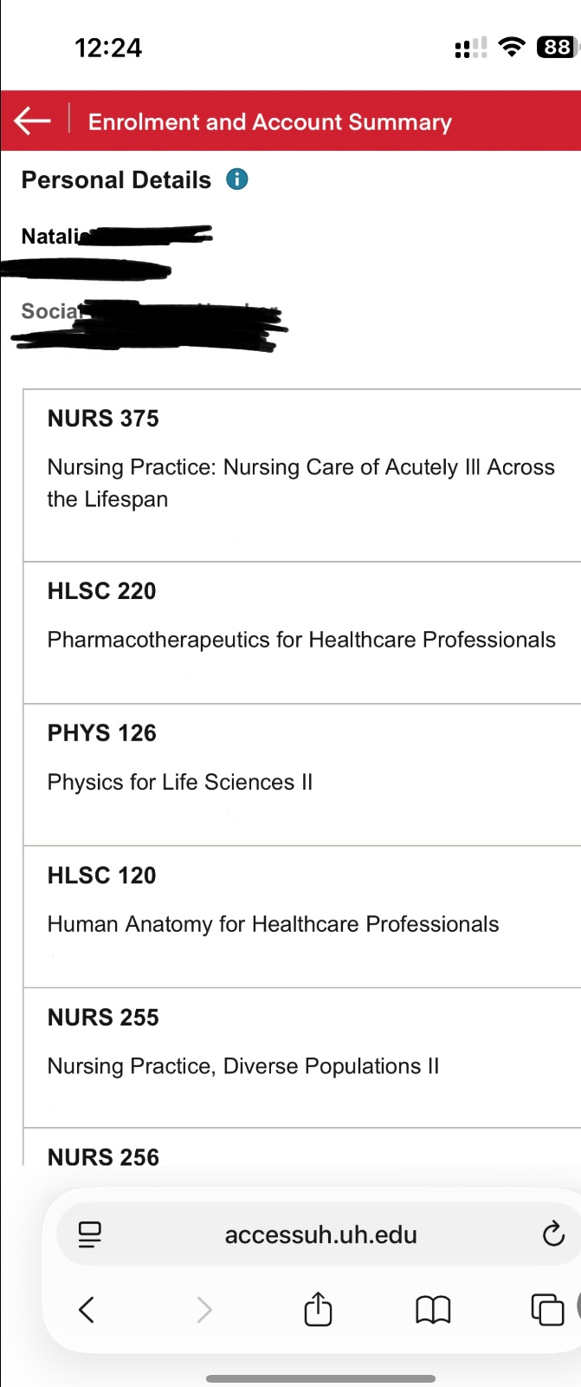
Task: Tap the Safari page reload icon
Action: pyautogui.click(x=552, y=1234)
